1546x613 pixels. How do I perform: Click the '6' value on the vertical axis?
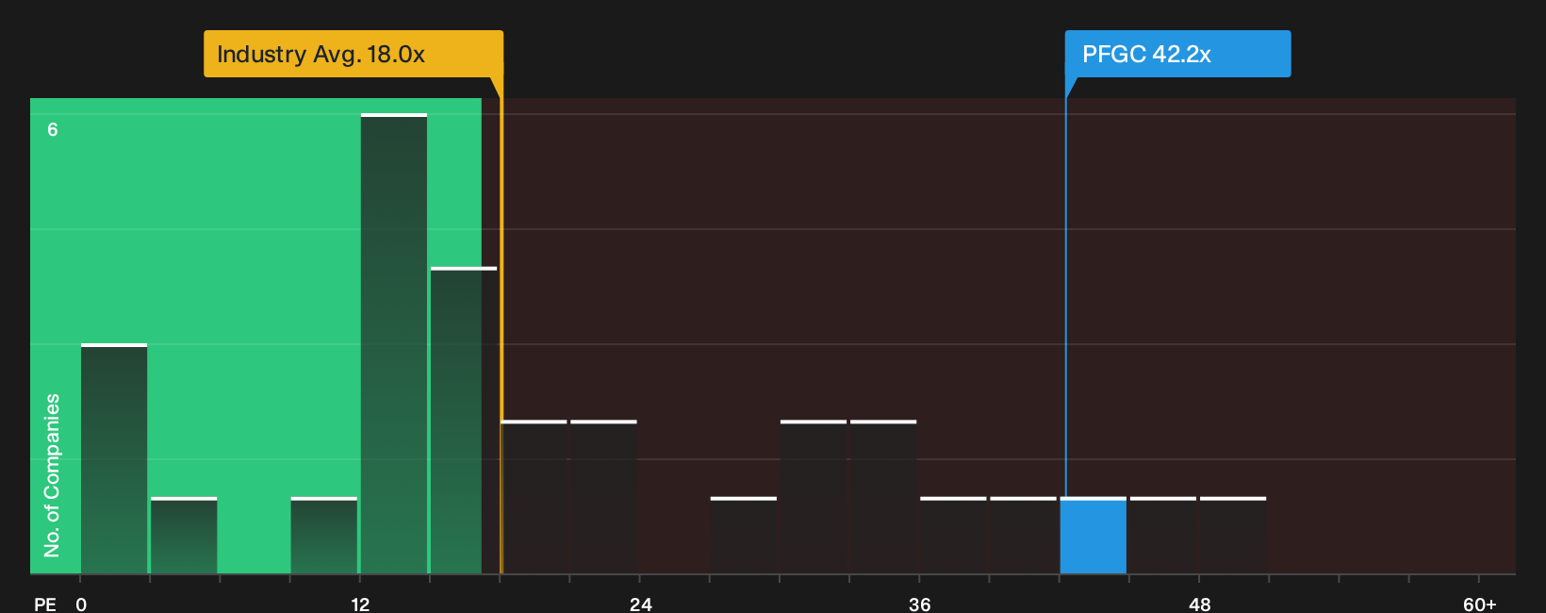coord(53,129)
